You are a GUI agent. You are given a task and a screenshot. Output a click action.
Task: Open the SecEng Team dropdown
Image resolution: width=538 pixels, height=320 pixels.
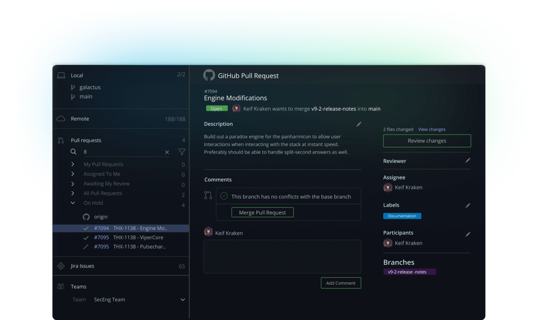pyautogui.click(x=182, y=299)
